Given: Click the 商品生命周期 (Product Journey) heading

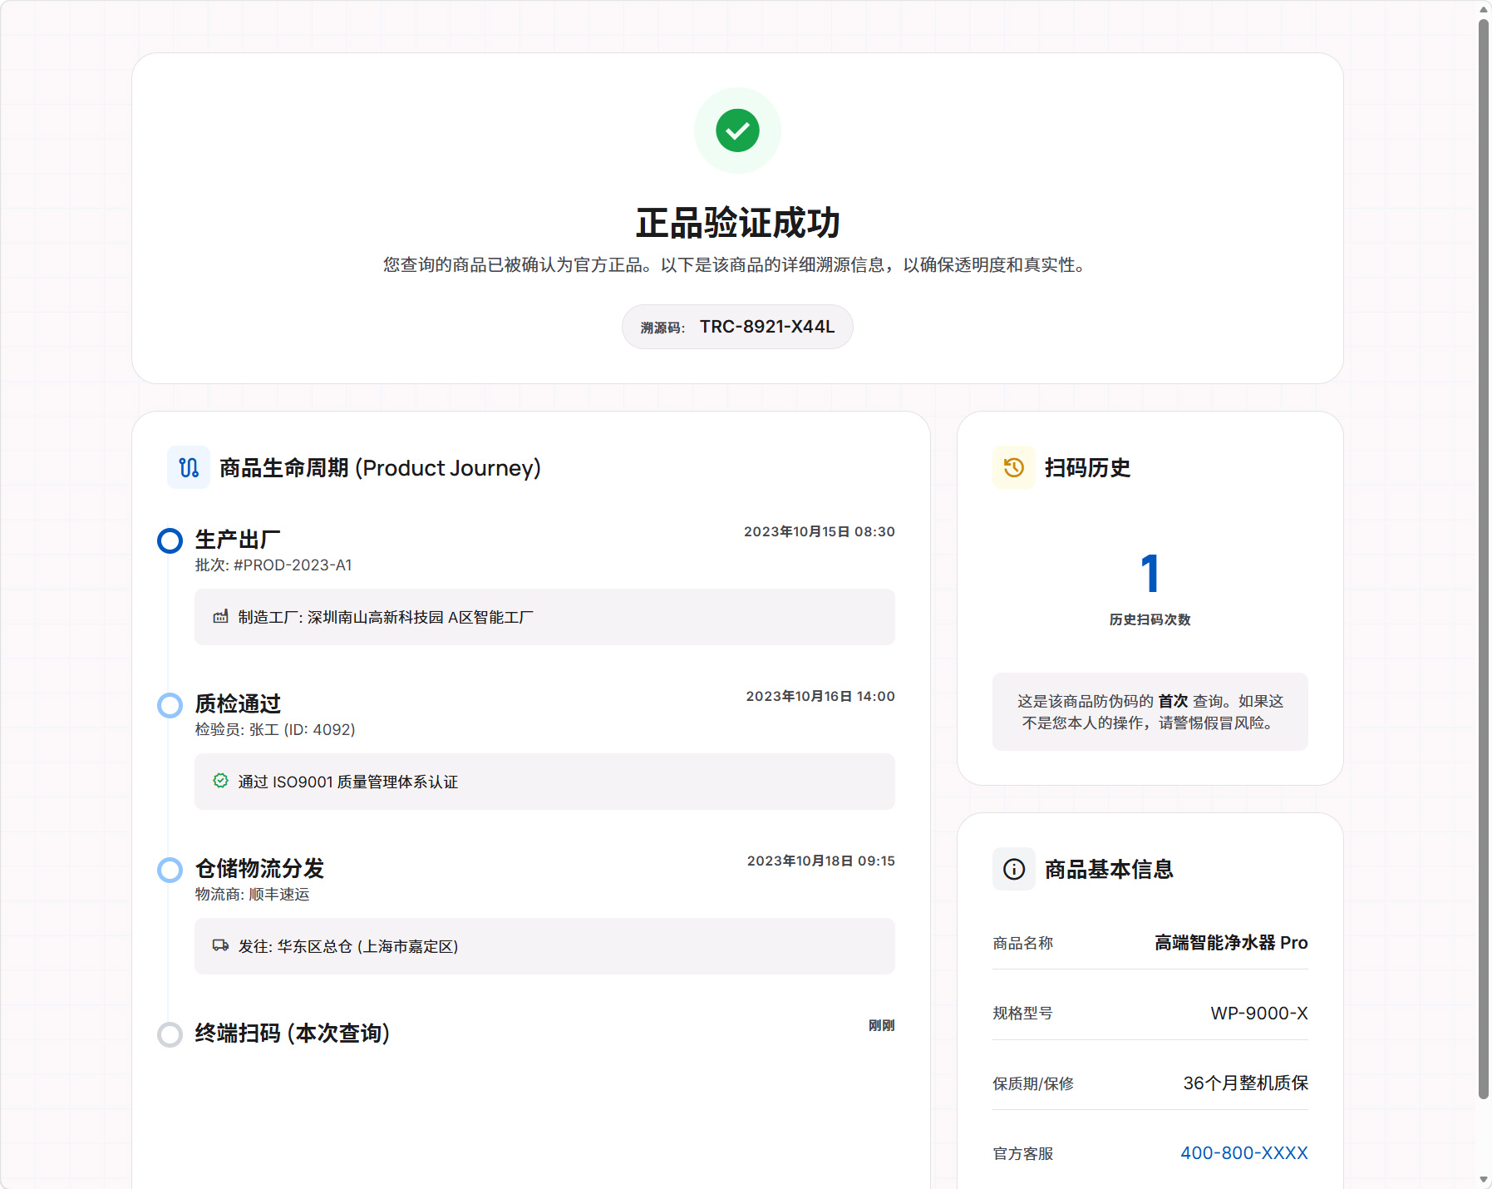Looking at the screenshot, I should point(380,468).
